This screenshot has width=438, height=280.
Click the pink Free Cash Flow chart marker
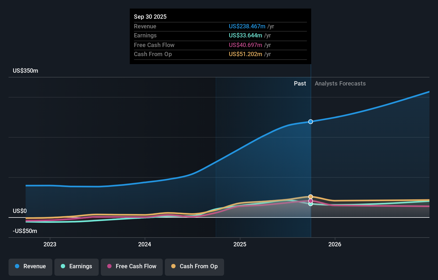coord(310,200)
